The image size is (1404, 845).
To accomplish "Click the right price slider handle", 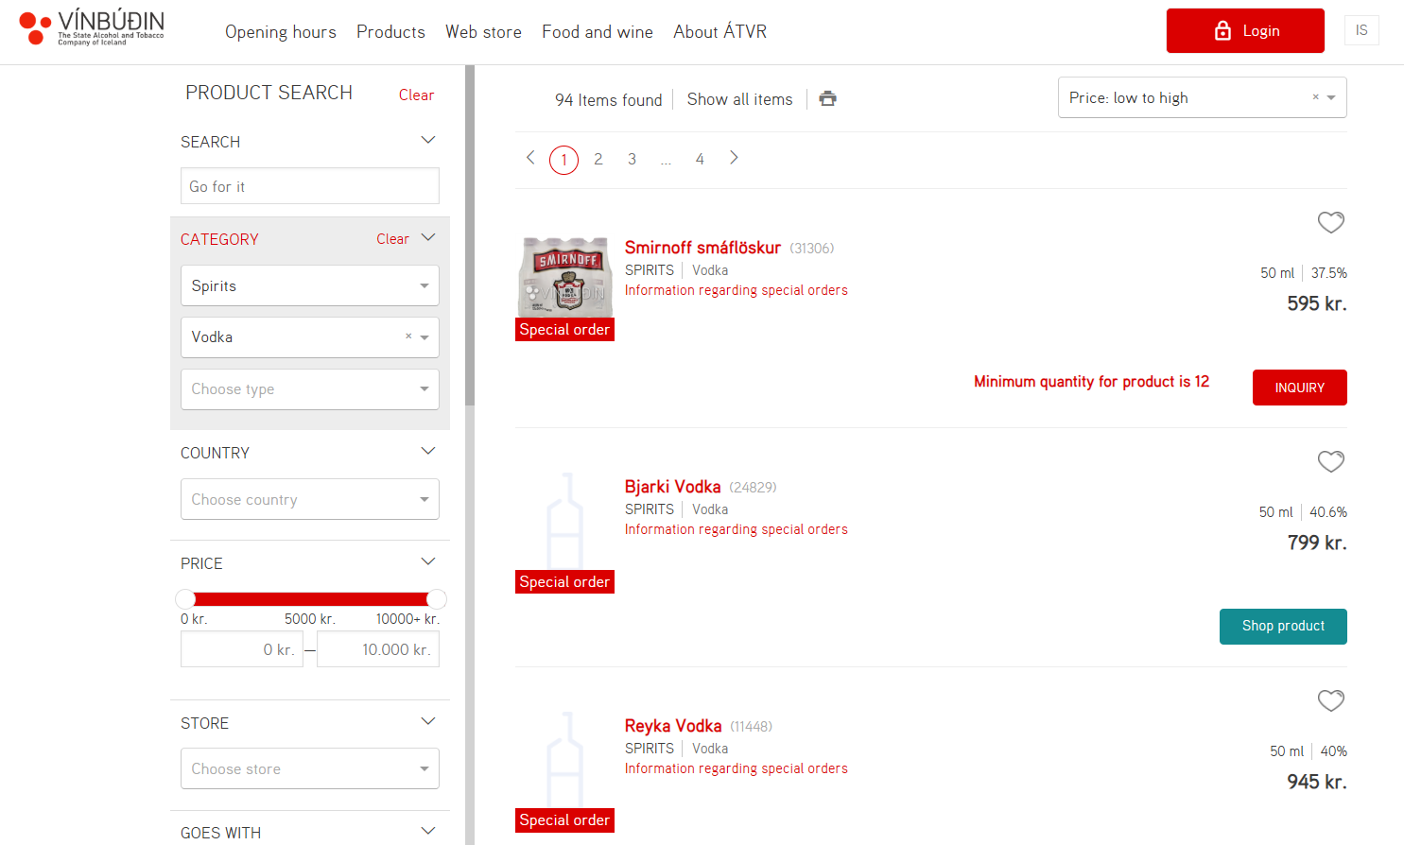I will [436, 598].
